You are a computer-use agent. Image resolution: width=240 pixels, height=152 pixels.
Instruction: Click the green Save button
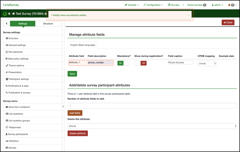(72, 74)
